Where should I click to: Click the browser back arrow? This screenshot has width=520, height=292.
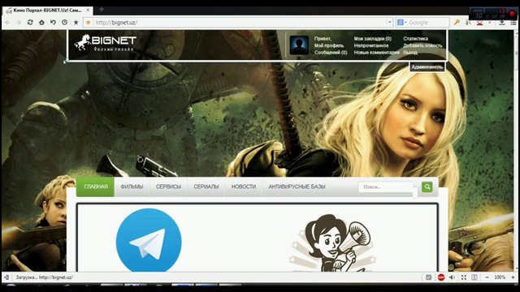7,22
